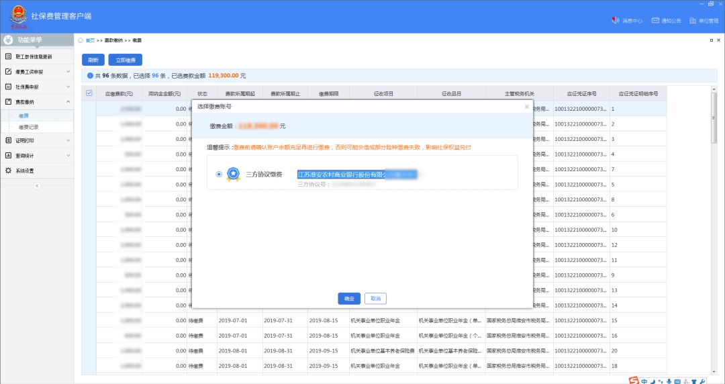Click the 取消 button in the dialog
The image size is (725, 384).
[x=375, y=299]
